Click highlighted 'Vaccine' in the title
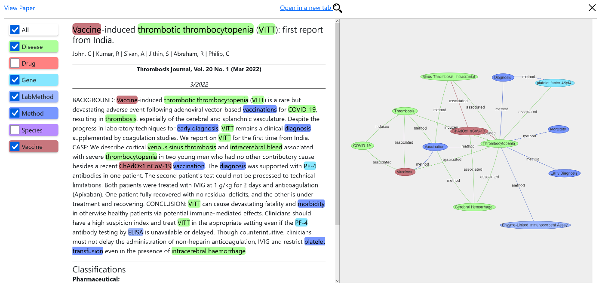This screenshot has height=287, width=599. point(87,30)
